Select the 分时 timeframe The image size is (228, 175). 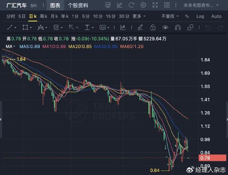pos(11,16)
